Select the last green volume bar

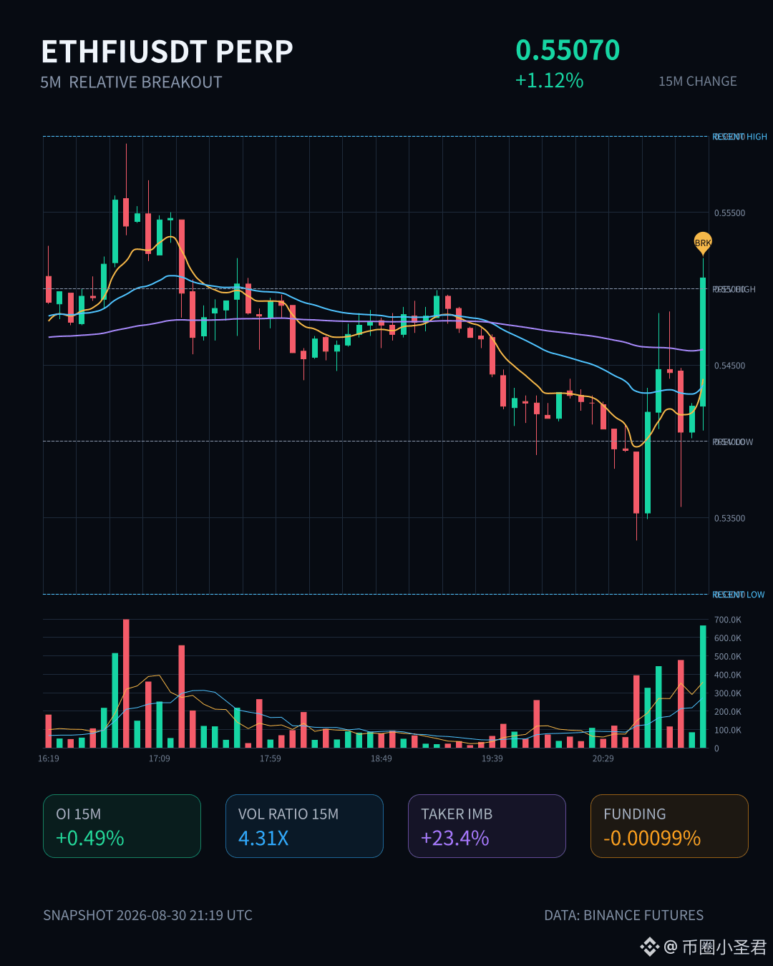[703, 687]
